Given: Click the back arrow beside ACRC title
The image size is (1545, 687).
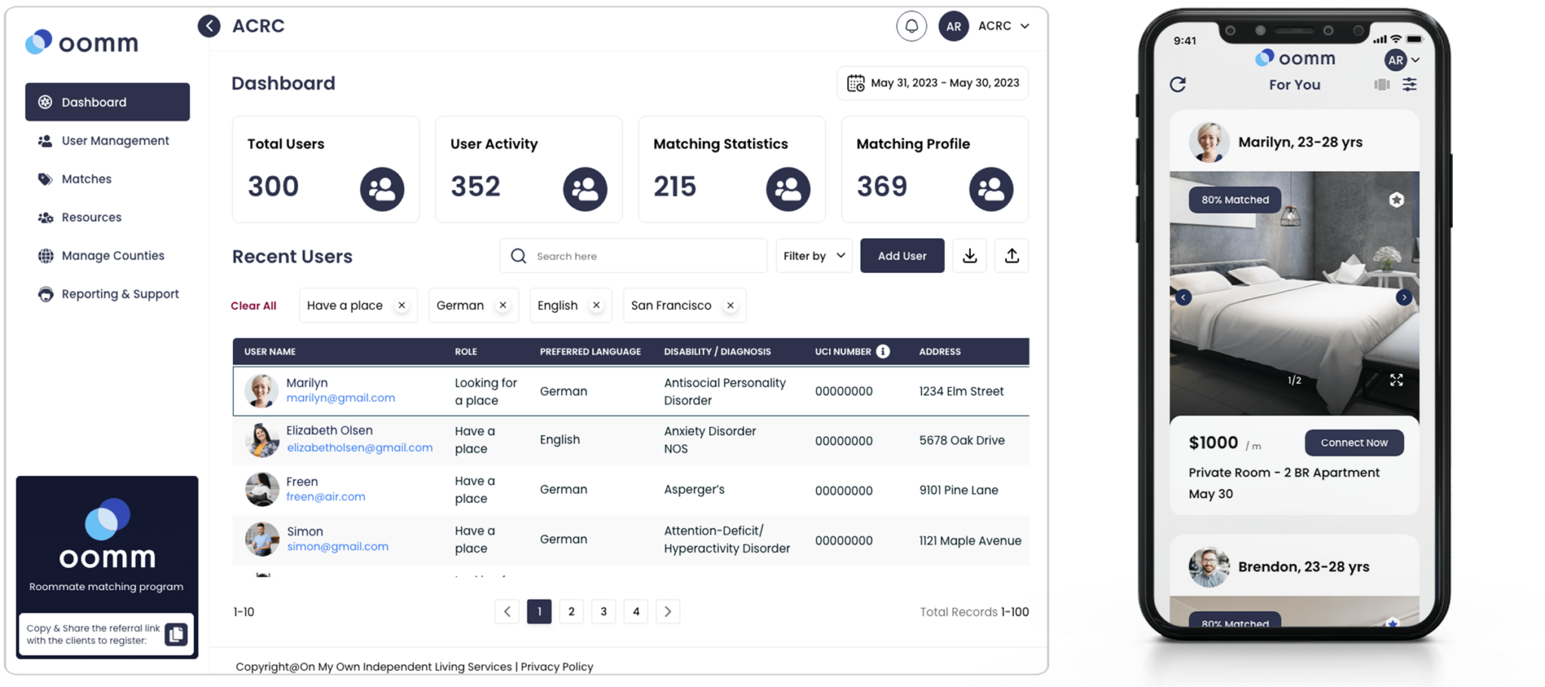Looking at the screenshot, I should click(x=209, y=26).
